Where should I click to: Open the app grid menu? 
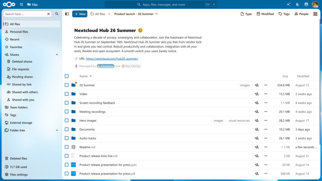click(22, 4)
